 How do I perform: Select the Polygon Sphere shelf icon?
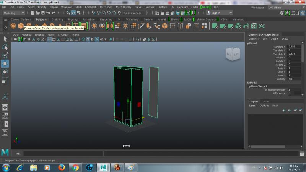tap(13, 26)
